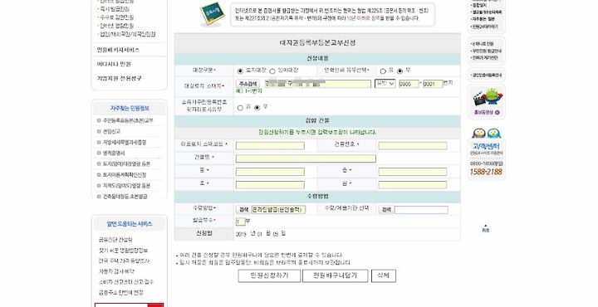
Task: Click the sub lot number field 0001
Action: (433, 84)
